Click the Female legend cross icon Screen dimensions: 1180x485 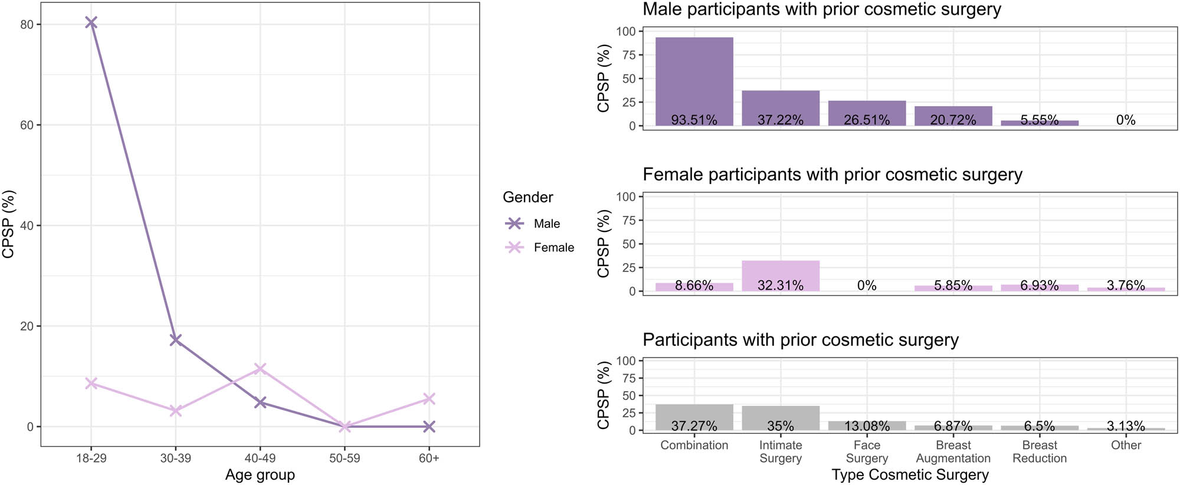pyautogui.click(x=514, y=247)
